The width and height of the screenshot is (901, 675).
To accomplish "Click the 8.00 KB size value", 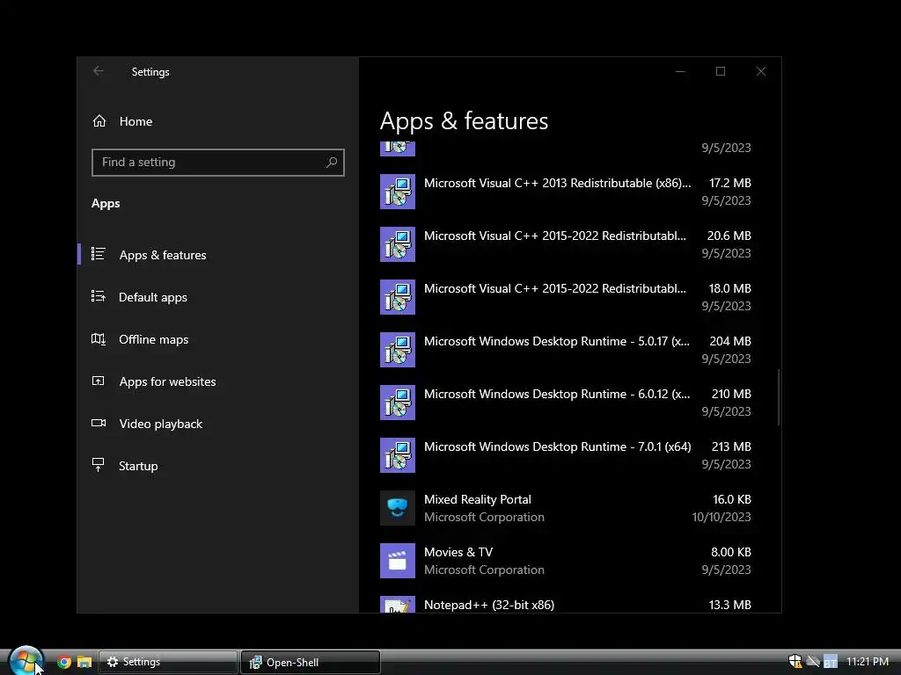I will (730, 552).
